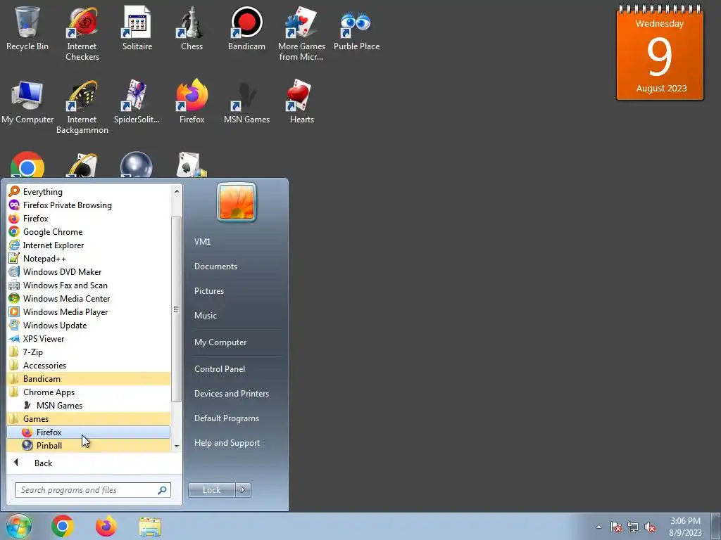The image size is (721, 540).
Task: Click the program list scrollbar thumb
Action: (176, 309)
